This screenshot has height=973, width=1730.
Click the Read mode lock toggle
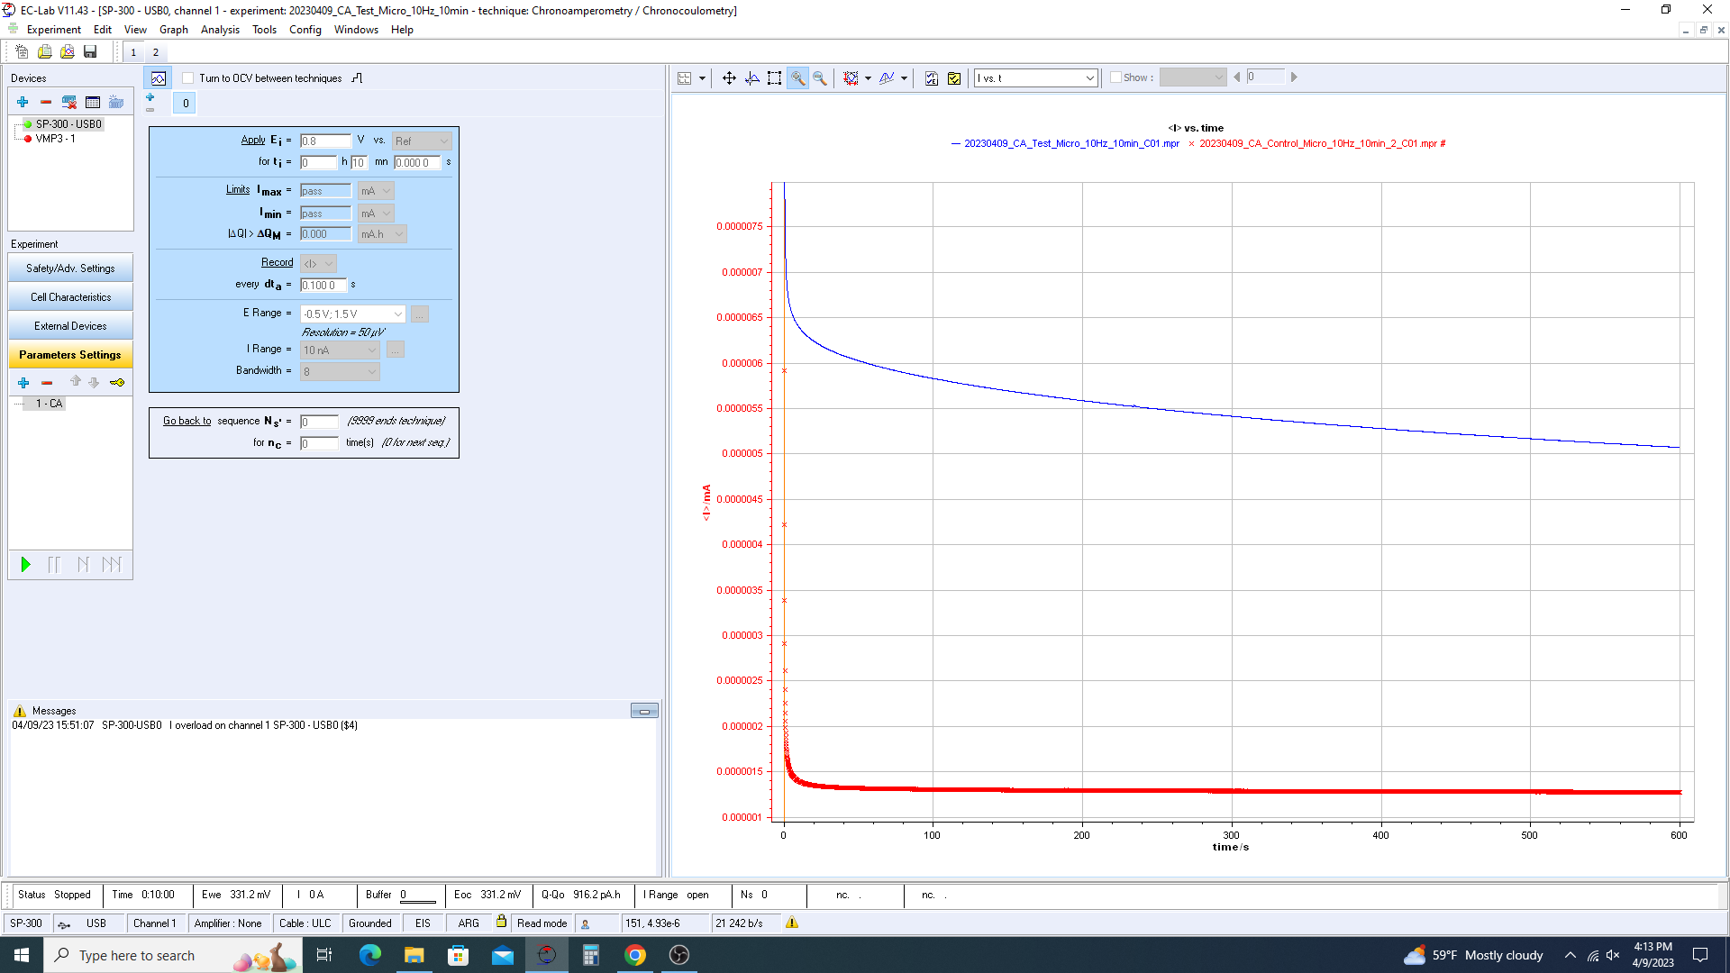pos(501,922)
